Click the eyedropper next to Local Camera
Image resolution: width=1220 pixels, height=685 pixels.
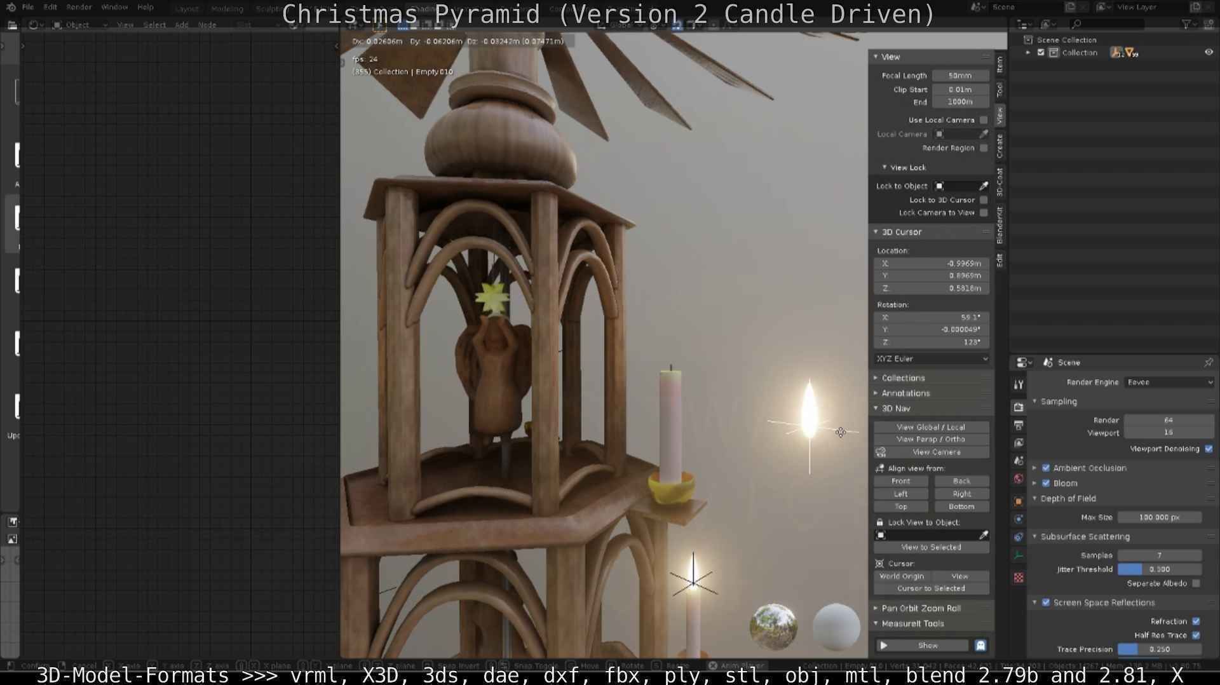[984, 134]
